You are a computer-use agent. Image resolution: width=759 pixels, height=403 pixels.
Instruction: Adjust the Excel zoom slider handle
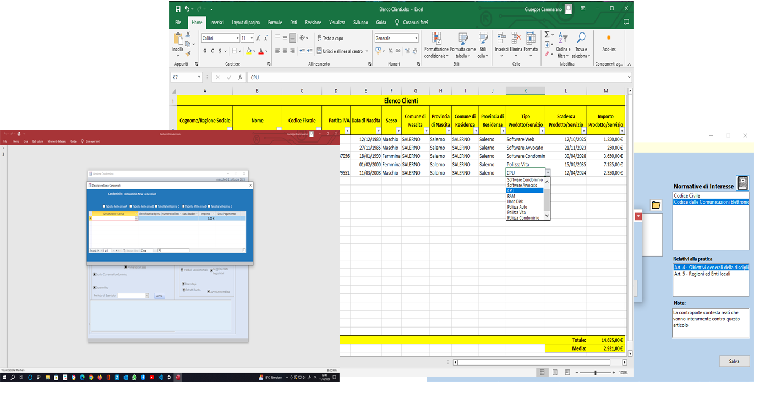(x=595, y=373)
